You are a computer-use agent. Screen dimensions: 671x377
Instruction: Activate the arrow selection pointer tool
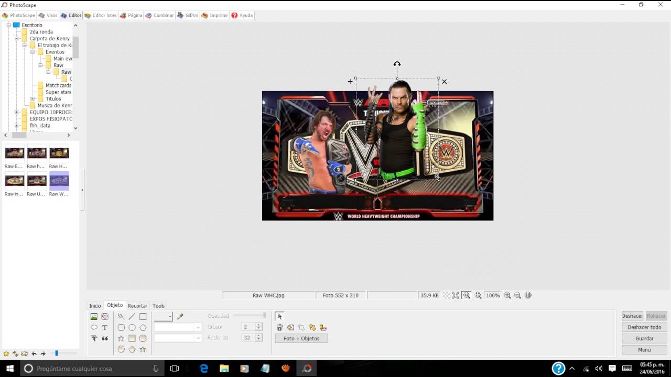coord(279,316)
